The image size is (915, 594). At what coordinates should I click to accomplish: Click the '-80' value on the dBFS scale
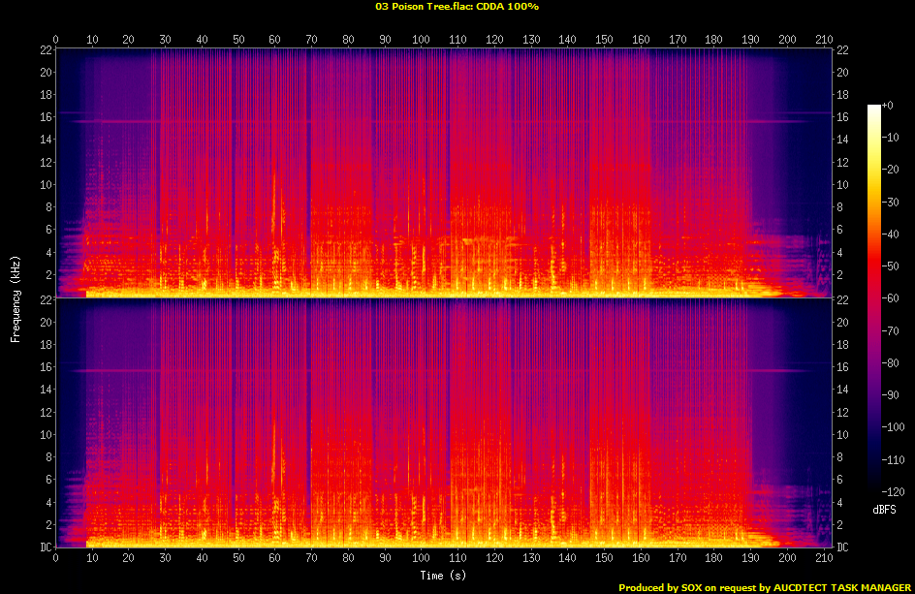[x=890, y=363]
